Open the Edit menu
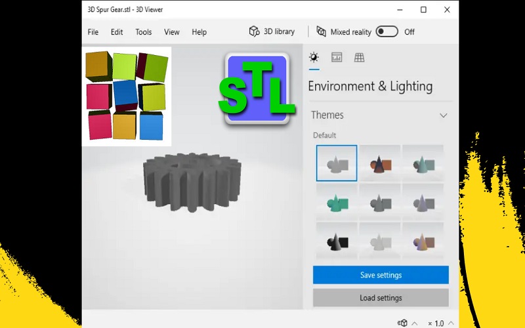Viewport: 525px width, 328px height. [117, 32]
